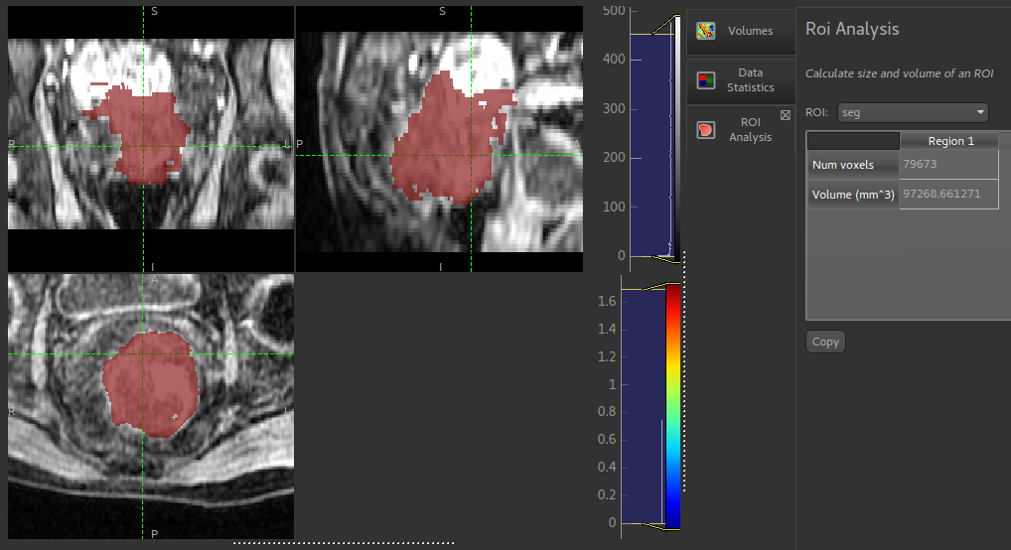The height and width of the screenshot is (550, 1011).
Task: Click the ROI dropdown arrow
Action: click(980, 112)
